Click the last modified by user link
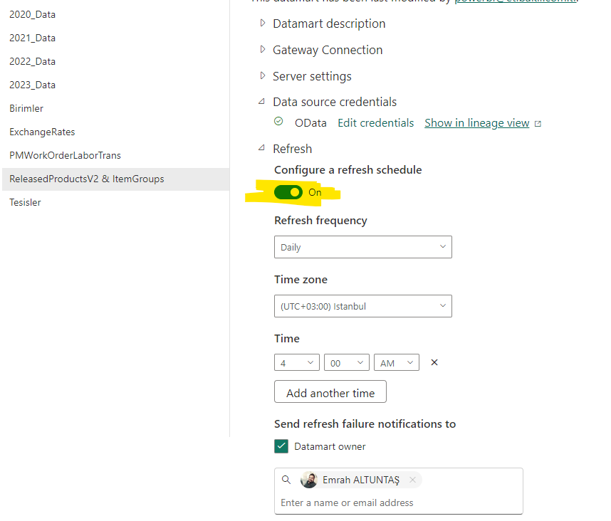The image size is (611, 521). click(515, 1)
